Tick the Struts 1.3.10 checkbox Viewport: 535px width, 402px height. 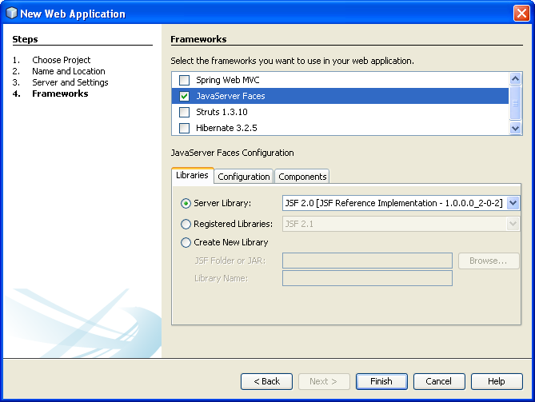(x=185, y=112)
